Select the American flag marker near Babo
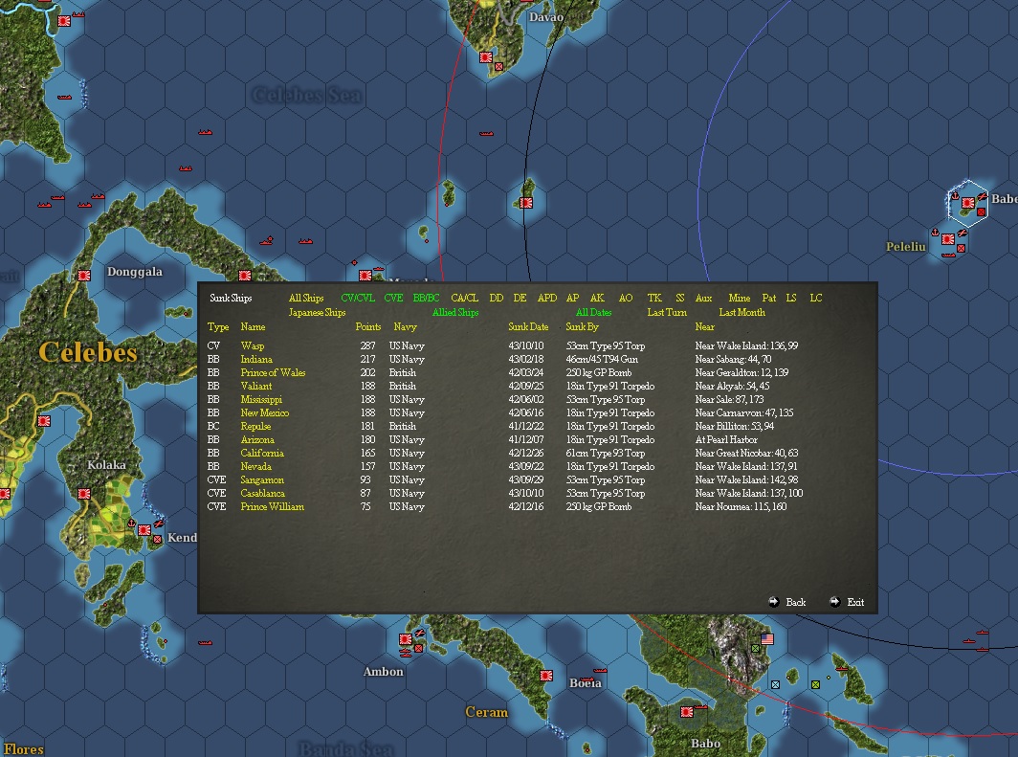 pyautogui.click(x=765, y=637)
